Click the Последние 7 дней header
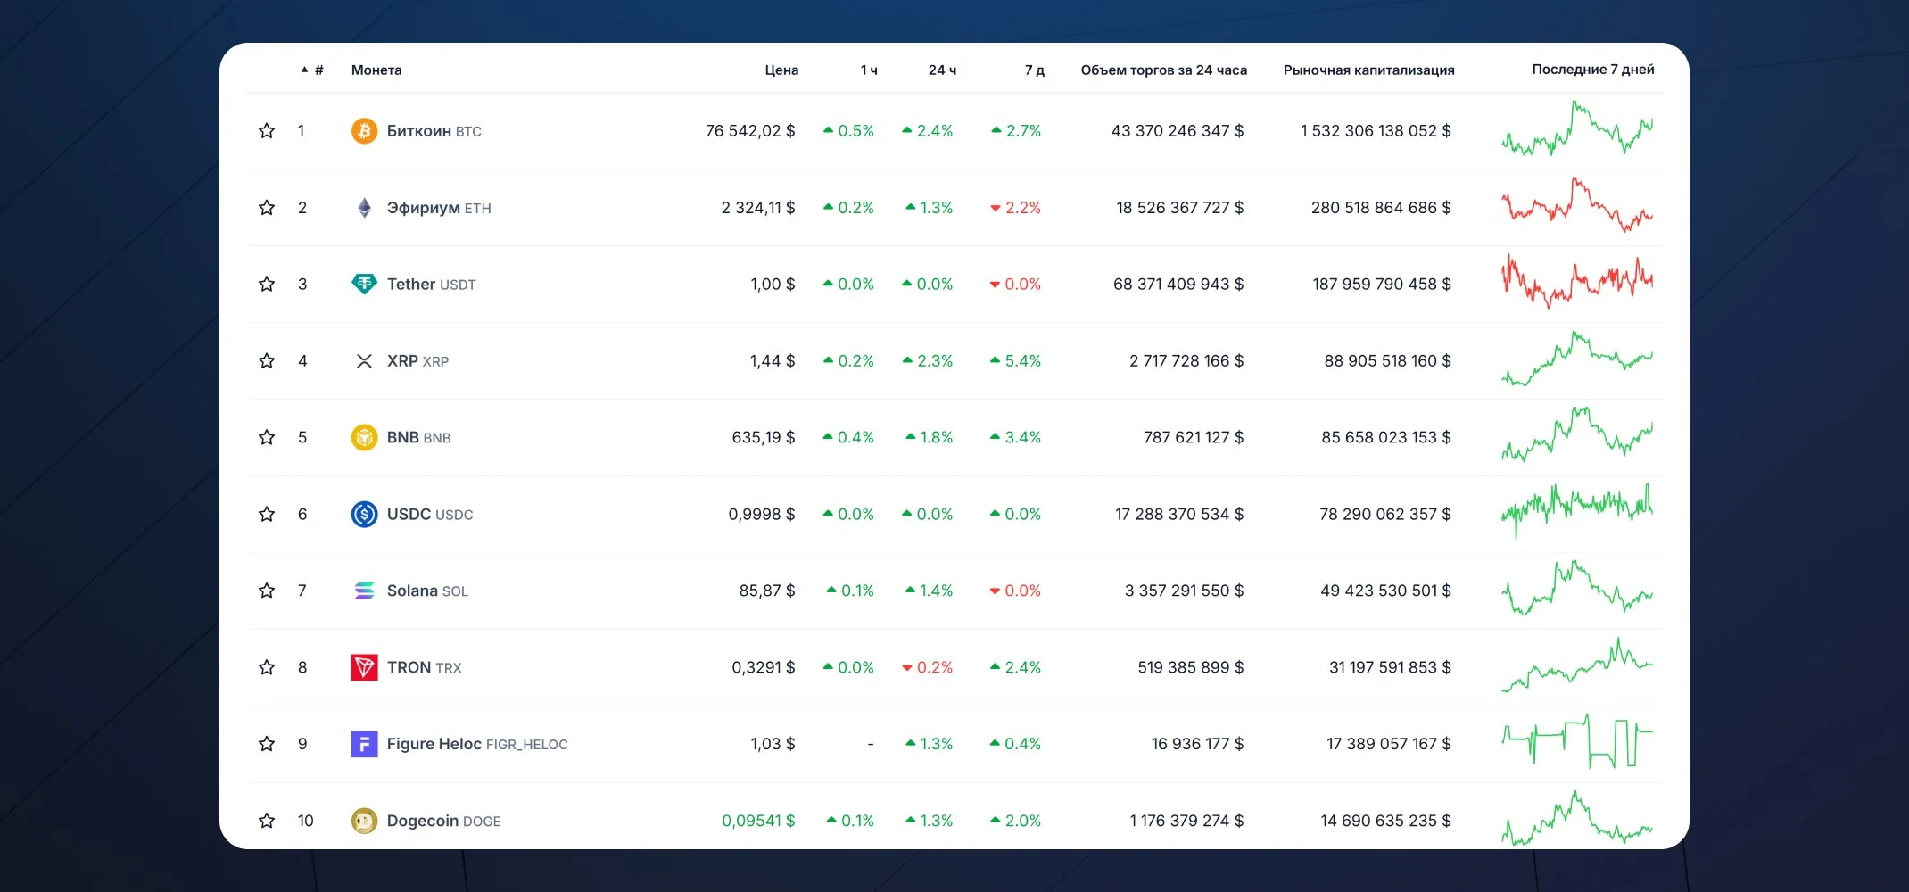 [1593, 70]
